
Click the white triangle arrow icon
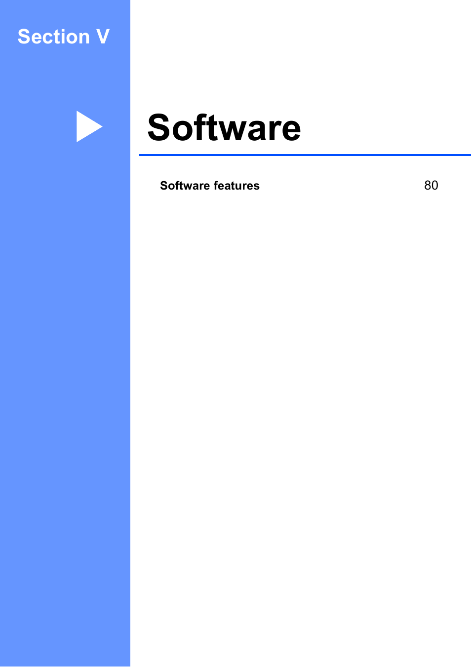(x=89, y=126)
